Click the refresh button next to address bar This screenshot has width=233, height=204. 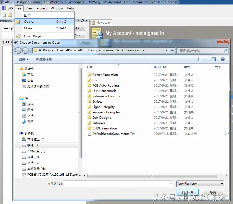click(172, 50)
